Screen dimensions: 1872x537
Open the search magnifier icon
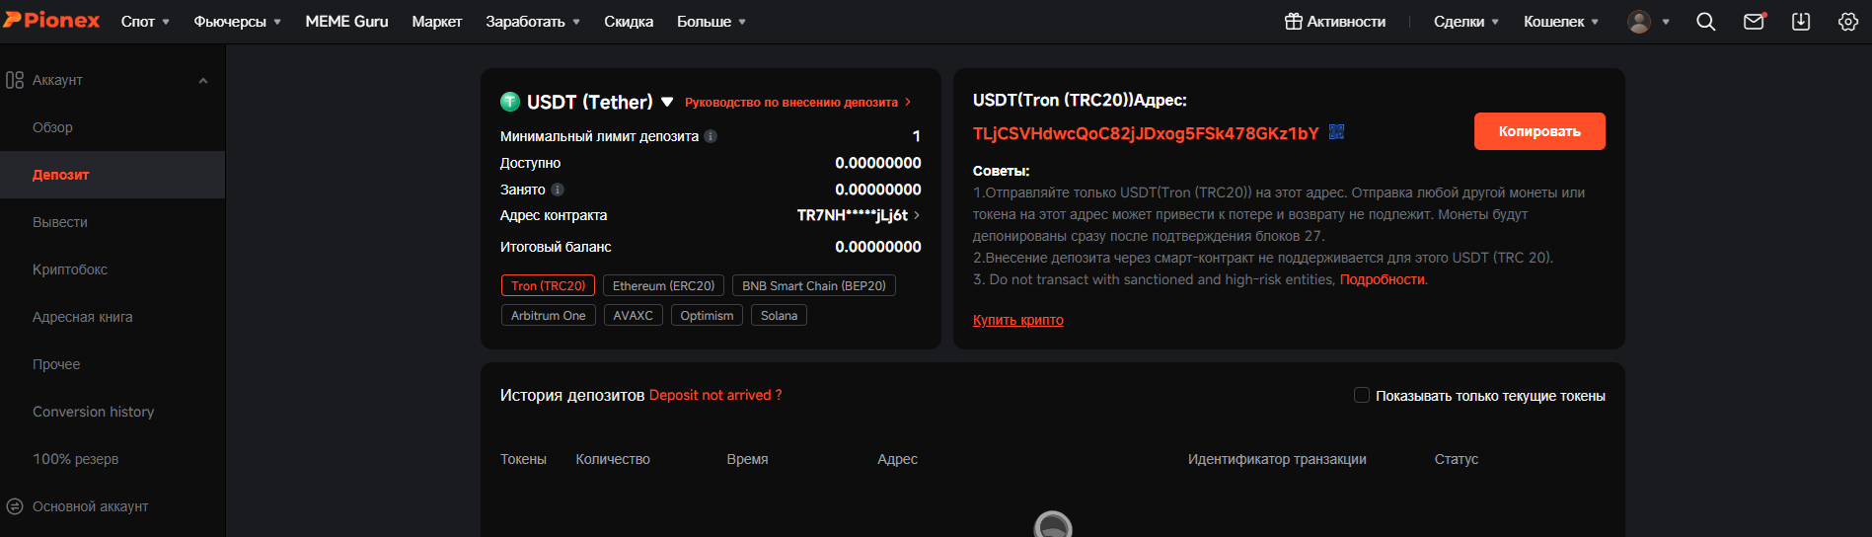1705,22
